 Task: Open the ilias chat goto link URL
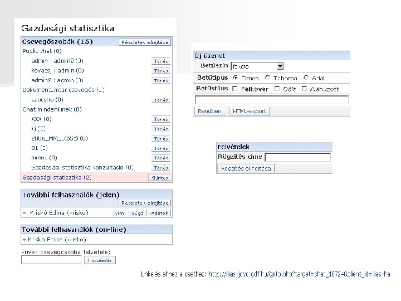tap(299, 274)
